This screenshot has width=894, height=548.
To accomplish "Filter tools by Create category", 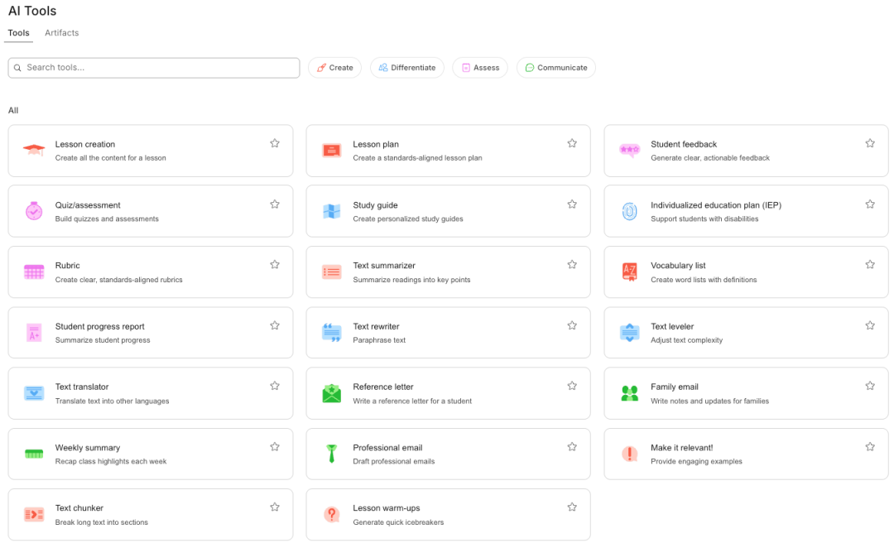I will [334, 68].
